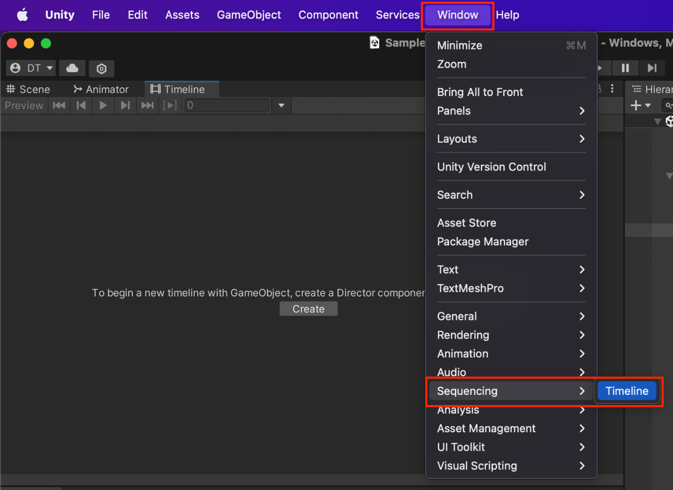Screen dimensions: 673x490
Task: Collapse the scene foldout triangle in Hierarchy
Action: pos(658,122)
